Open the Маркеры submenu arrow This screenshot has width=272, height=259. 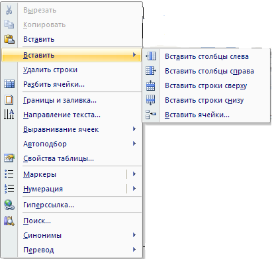134,174
